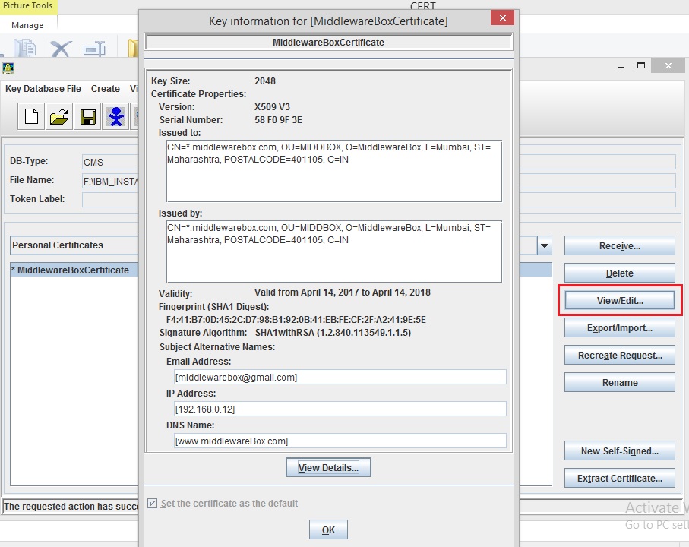Screen dimensions: 689x547
Task: Click the new key database icon
Action: coord(31,116)
